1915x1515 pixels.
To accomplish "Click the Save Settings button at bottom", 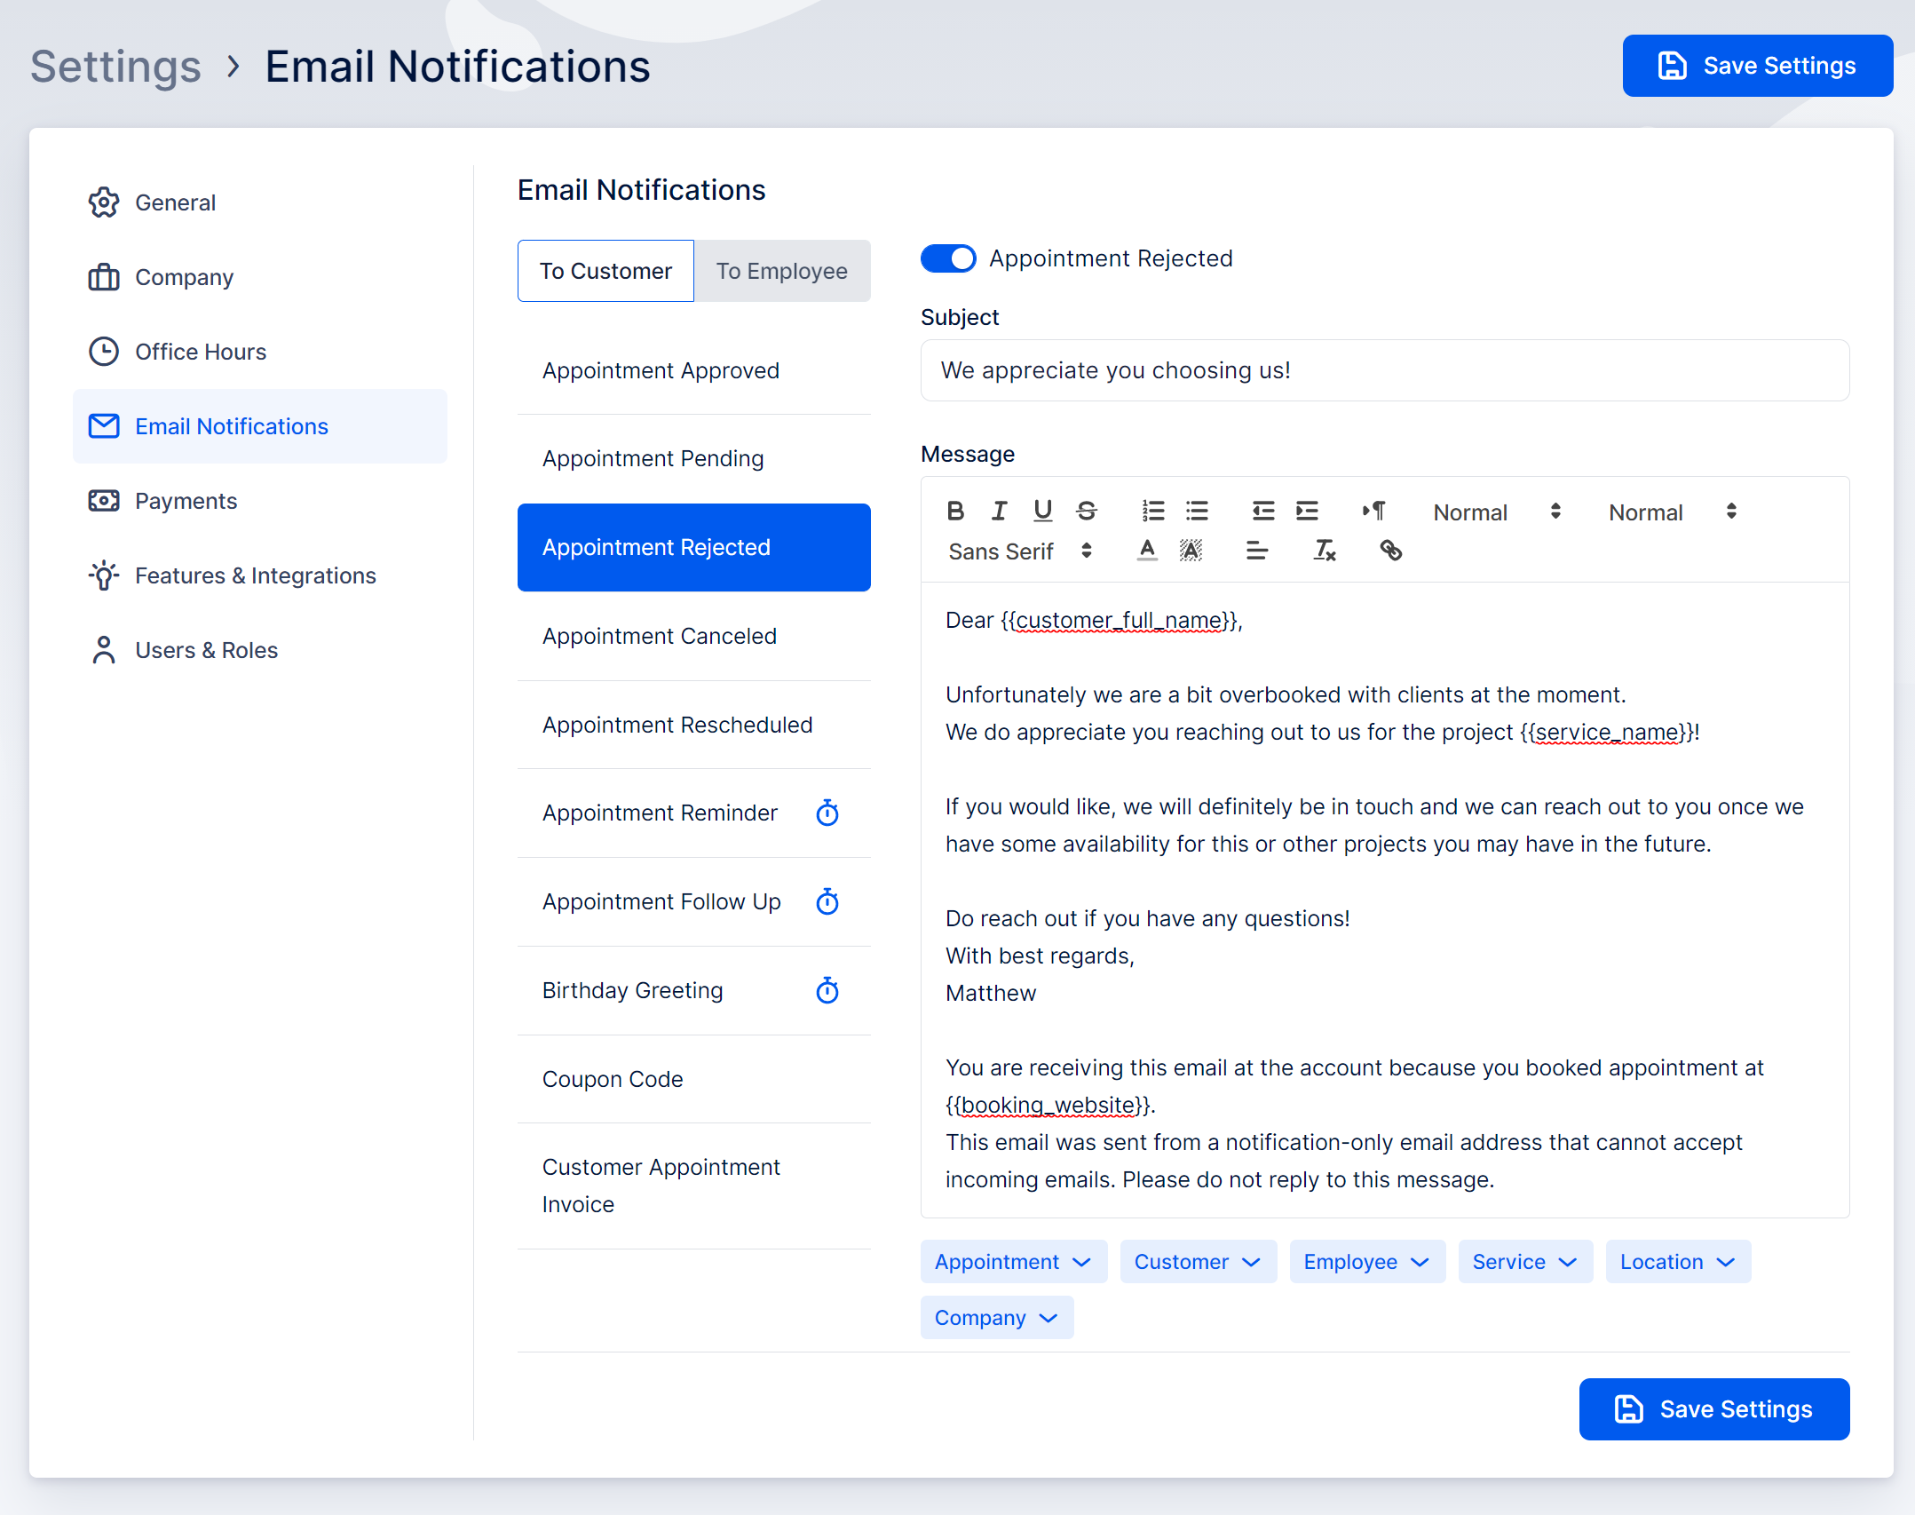I will point(1713,1409).
